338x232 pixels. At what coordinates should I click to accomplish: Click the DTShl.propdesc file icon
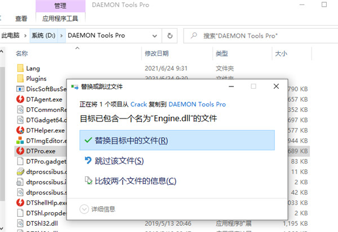pos(20,213)
